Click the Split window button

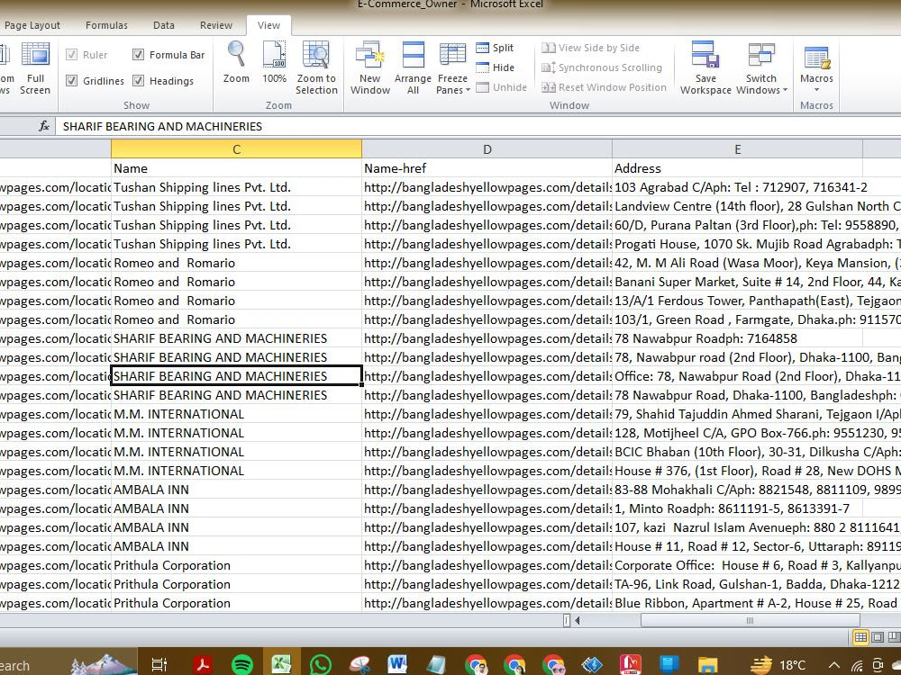click(495, 48)
